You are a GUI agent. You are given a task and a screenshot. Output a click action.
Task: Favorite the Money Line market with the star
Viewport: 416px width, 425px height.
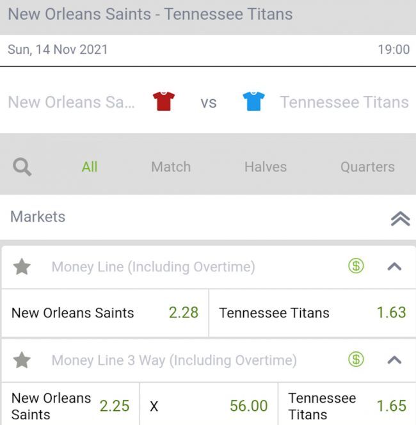click(22, 267)
